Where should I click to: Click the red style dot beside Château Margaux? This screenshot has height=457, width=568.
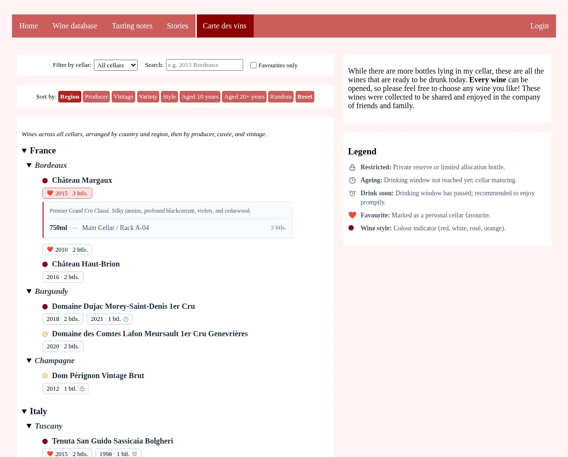tap(45, 181)
